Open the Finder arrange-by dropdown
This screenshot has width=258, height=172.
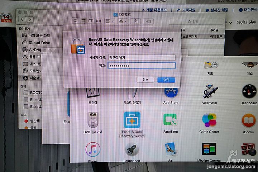[x=110, y=21]
